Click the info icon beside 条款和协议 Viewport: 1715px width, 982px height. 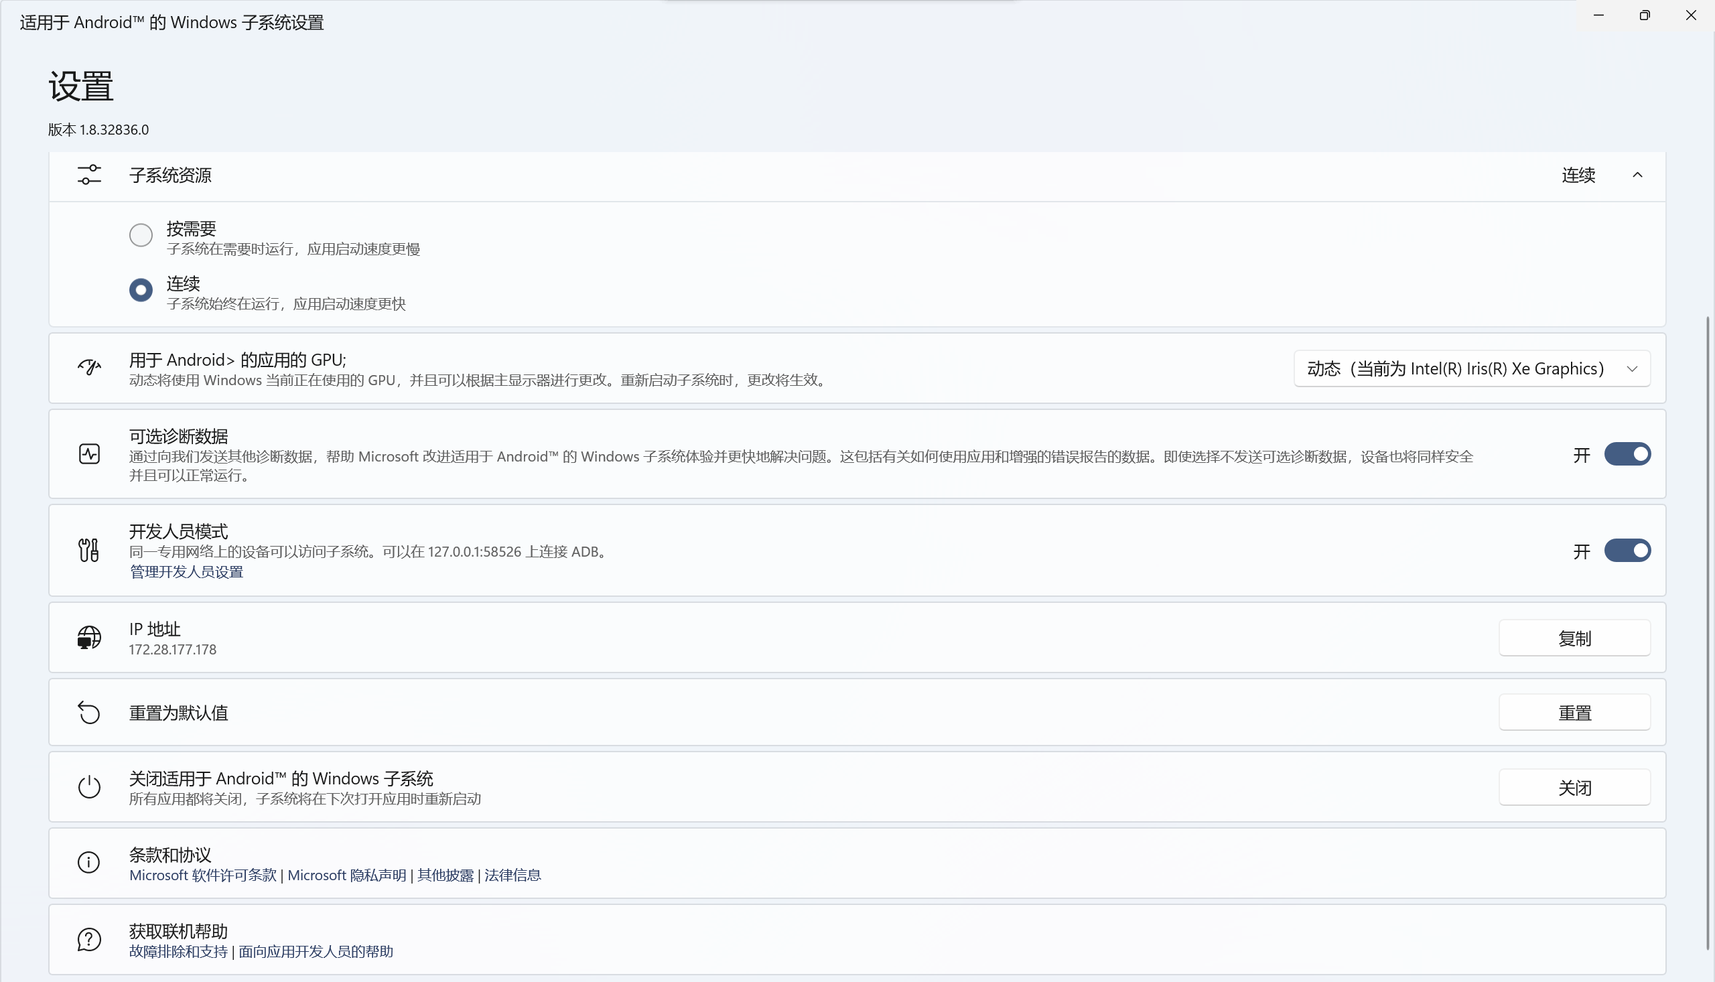88,862
